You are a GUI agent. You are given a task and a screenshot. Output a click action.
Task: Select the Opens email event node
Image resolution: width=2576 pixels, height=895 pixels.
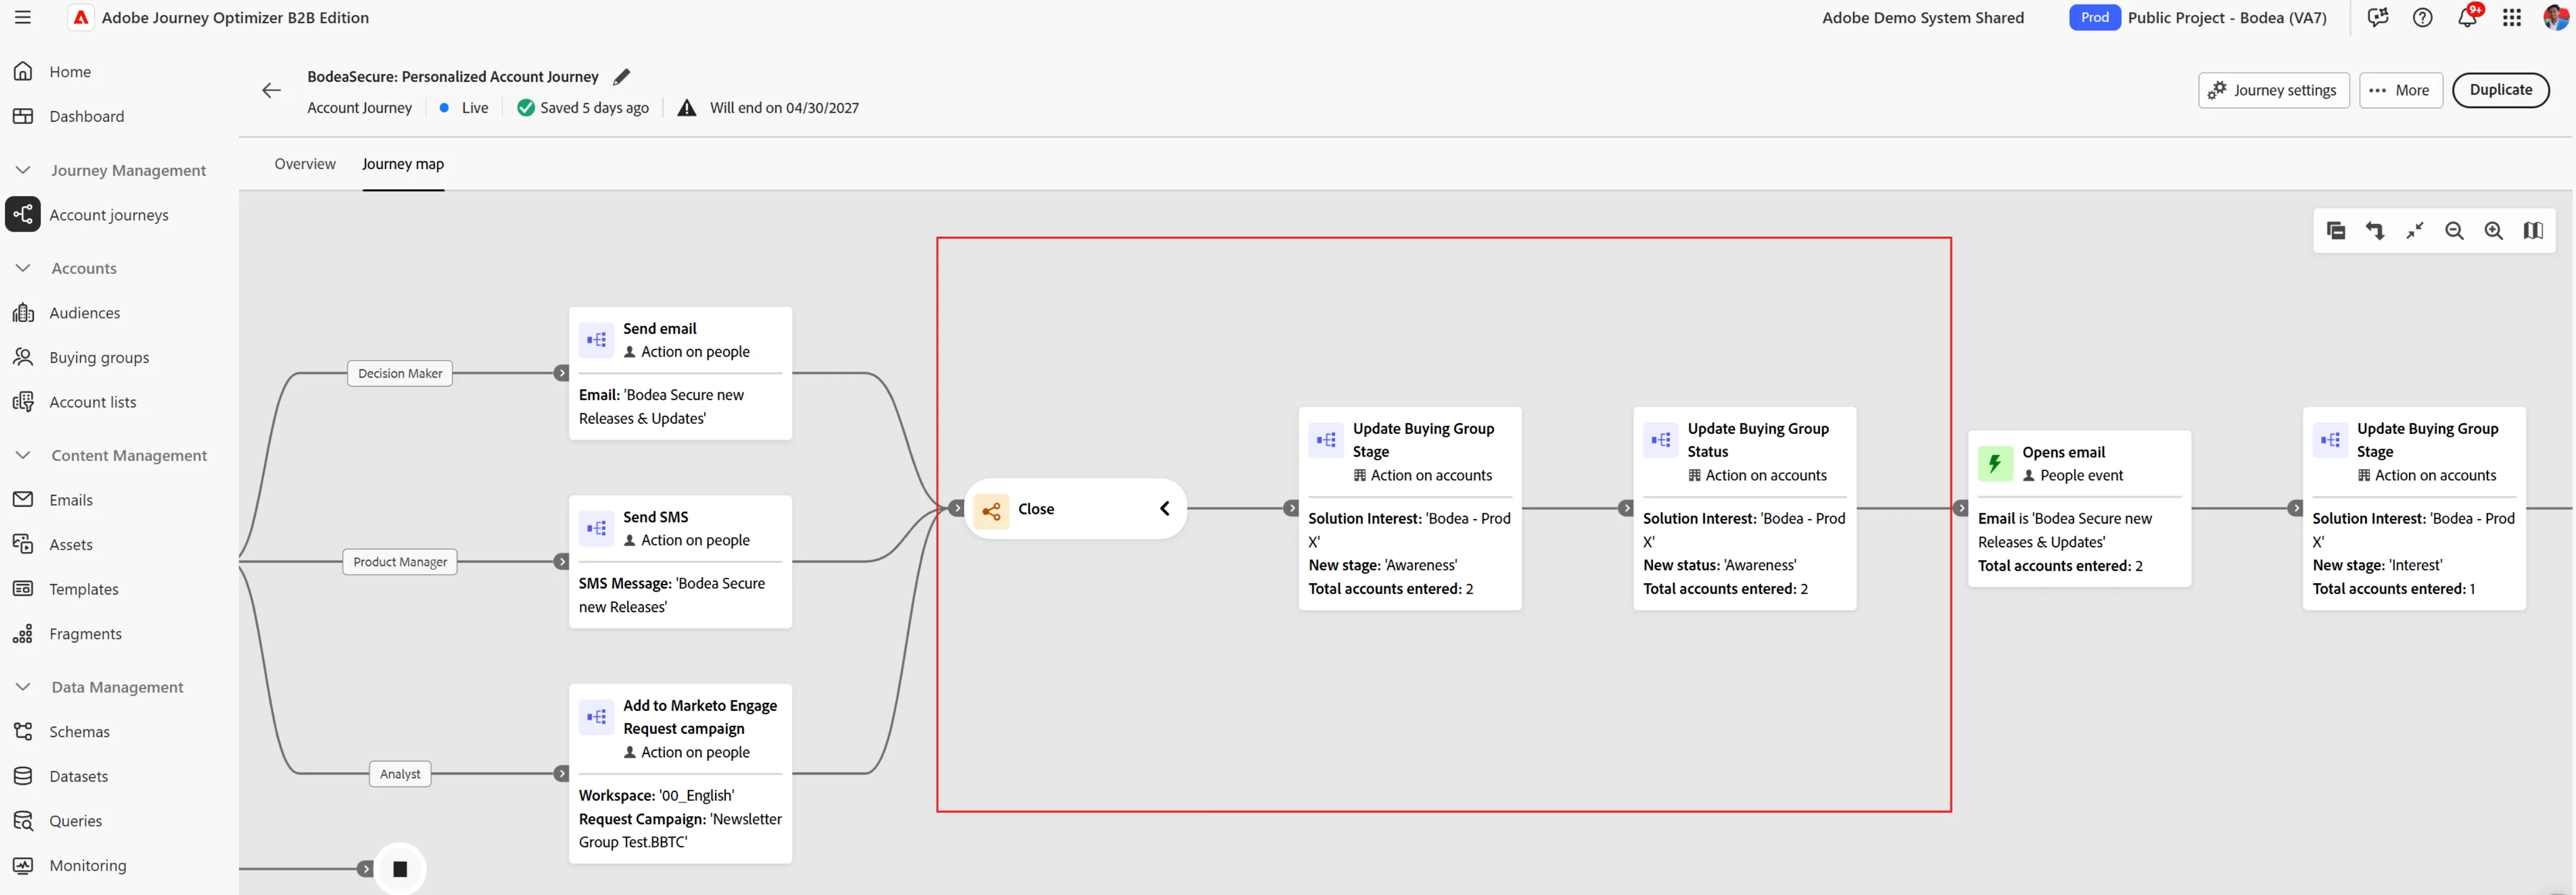point(2079,508)
